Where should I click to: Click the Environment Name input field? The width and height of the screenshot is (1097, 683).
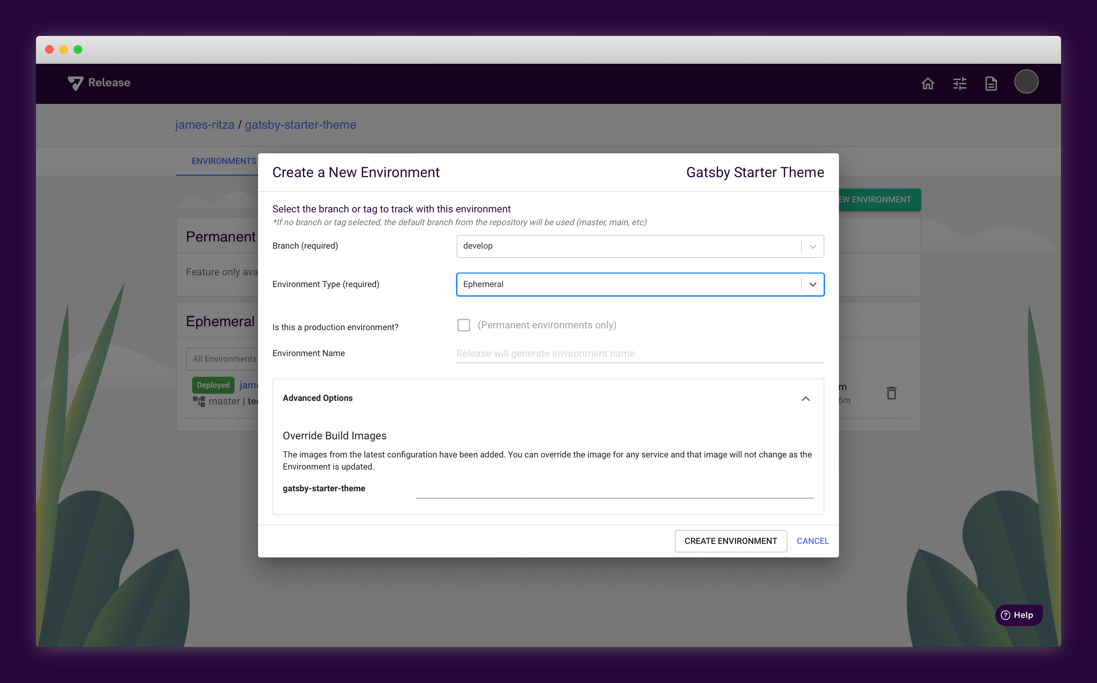[x=640, y=354]
